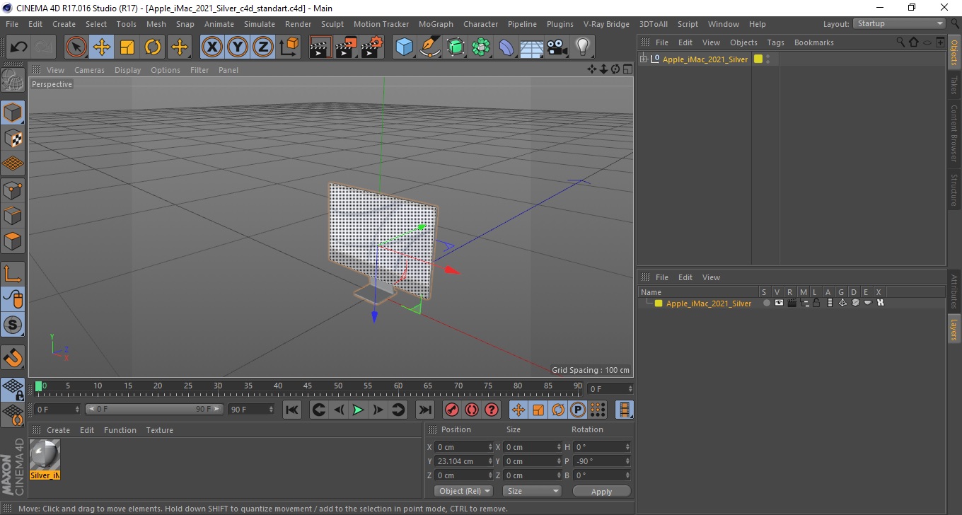962x515 pixels.
Task: Select the Live Selection tool
Action: (x=76, y=47)
